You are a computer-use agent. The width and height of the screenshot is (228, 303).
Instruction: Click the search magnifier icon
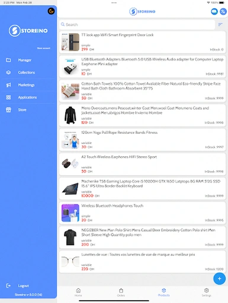(63, 24)
